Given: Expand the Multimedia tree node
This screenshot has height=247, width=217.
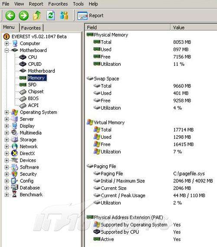Looking at the screenshot, I should pyautogui.click(x=7, y=133).
